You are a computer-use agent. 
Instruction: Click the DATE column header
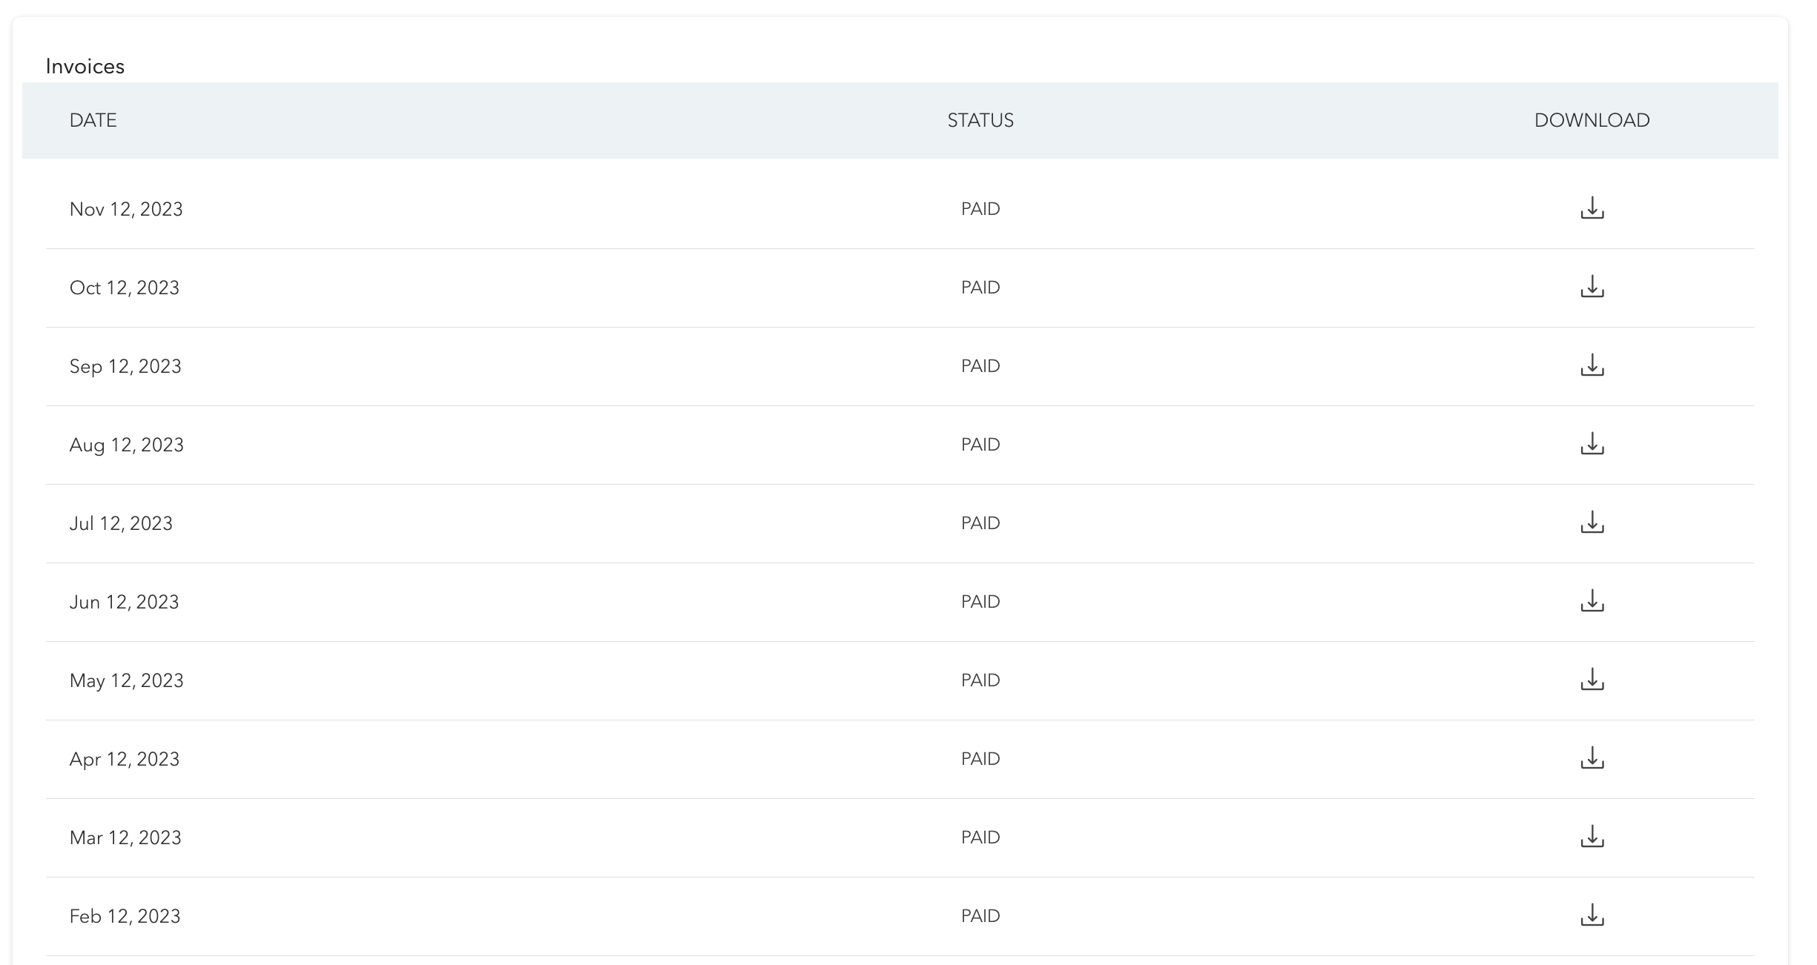click(x=93, y=120)
